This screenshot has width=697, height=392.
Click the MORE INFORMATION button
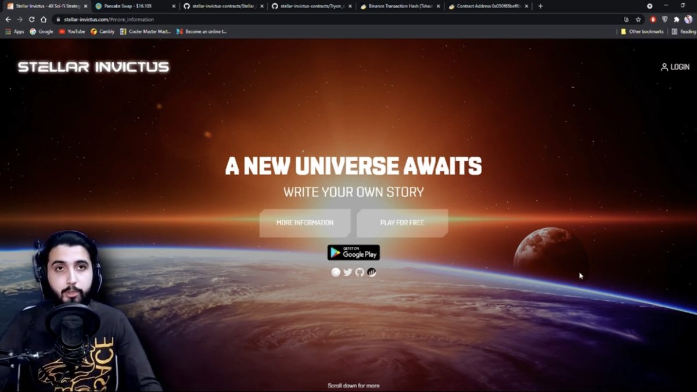click(305, 223)
